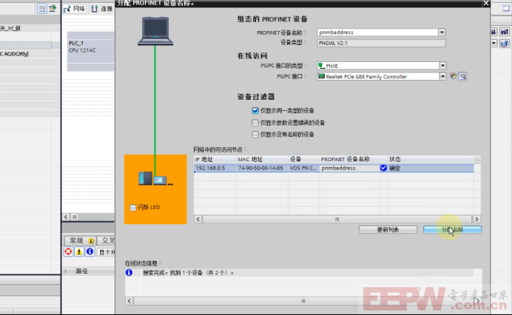The width and height of the screenshot is (512, 315).
Task: Click the blue confirmed status icon in the table row
Action: pos(383,168)
